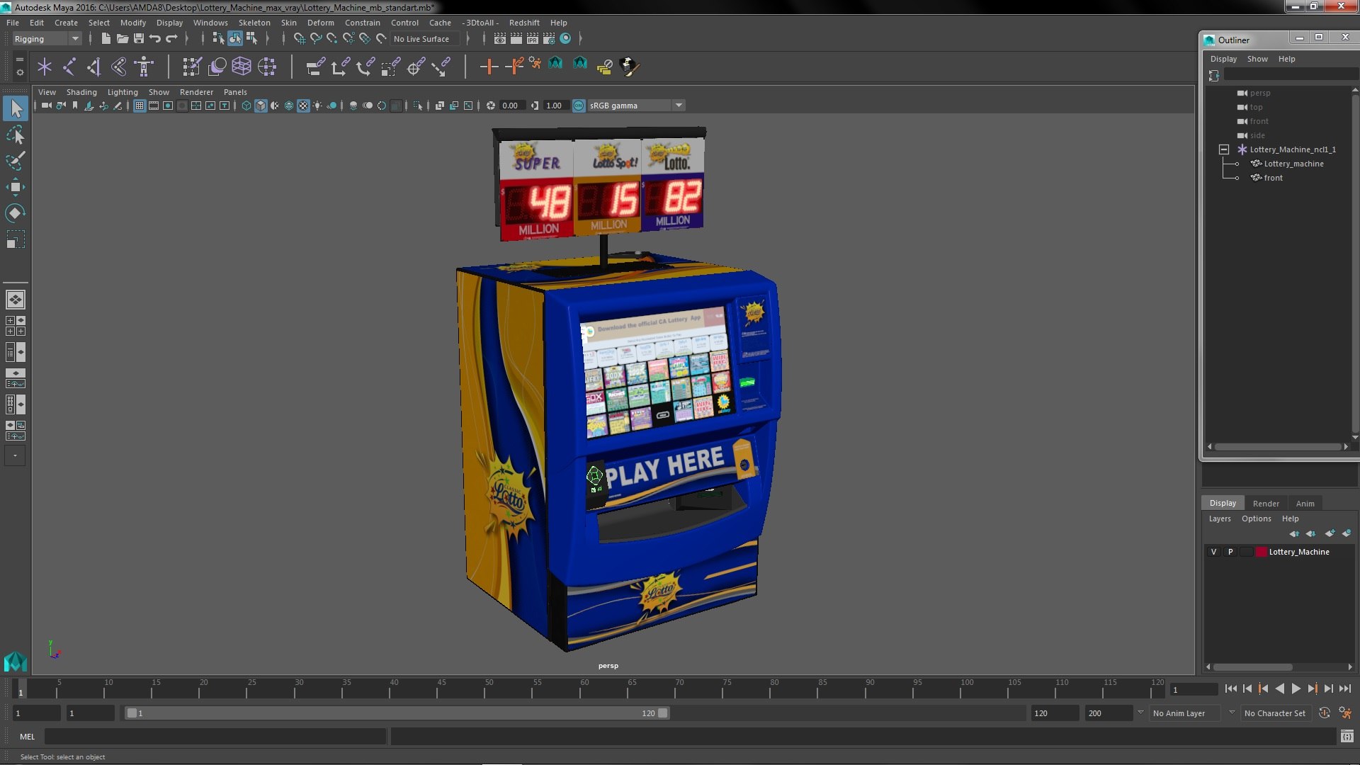Open the Render view icon

[x=500, y=39]
